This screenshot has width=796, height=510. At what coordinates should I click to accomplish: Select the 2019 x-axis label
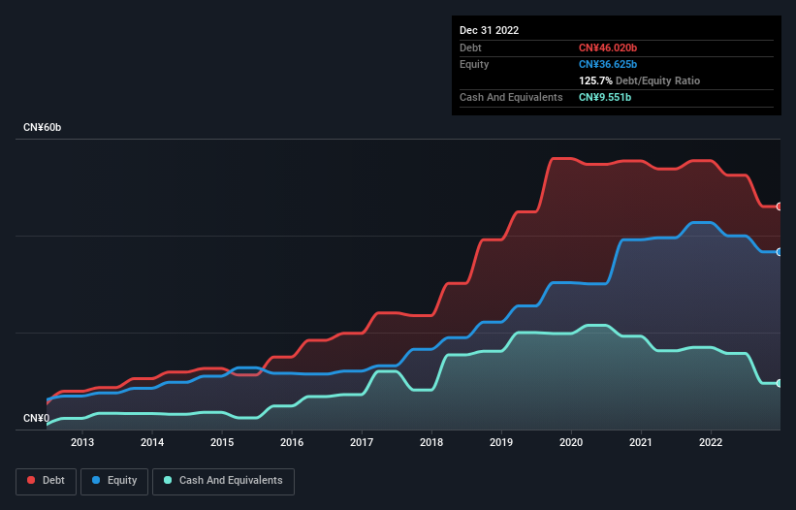point(501,442)
